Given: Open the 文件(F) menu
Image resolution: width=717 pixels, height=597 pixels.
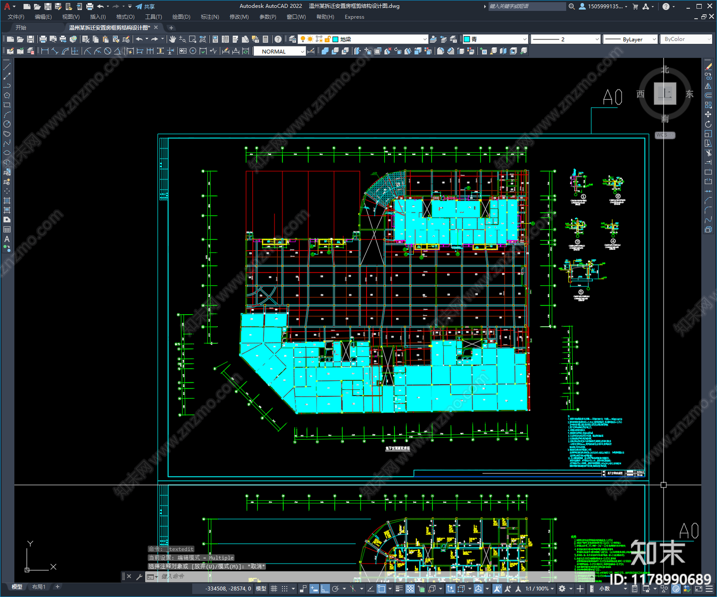Looking at the screenshot, I should (x=16, y=17).
